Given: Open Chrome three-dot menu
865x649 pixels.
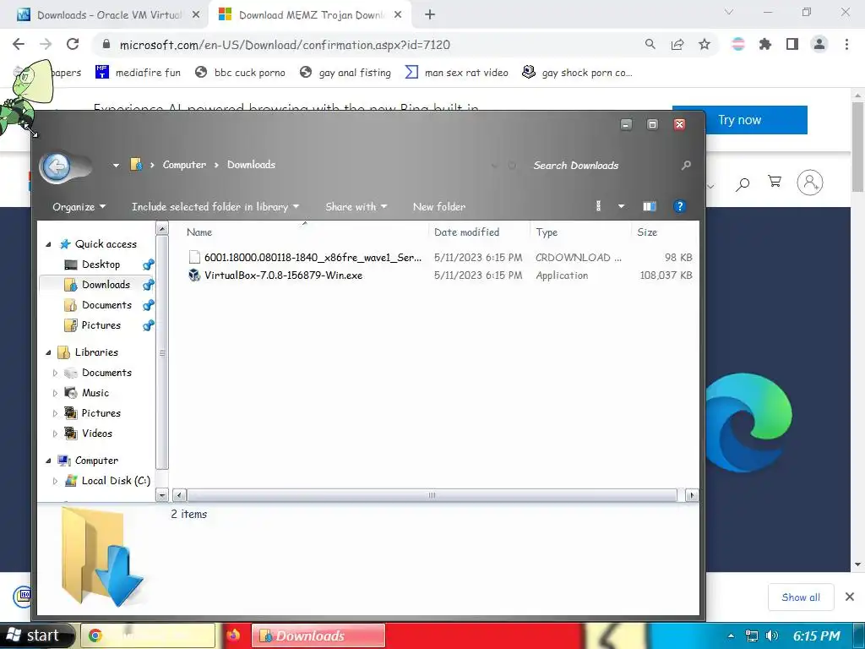Looking at the screenshot, I should click(x=846, y=44).
